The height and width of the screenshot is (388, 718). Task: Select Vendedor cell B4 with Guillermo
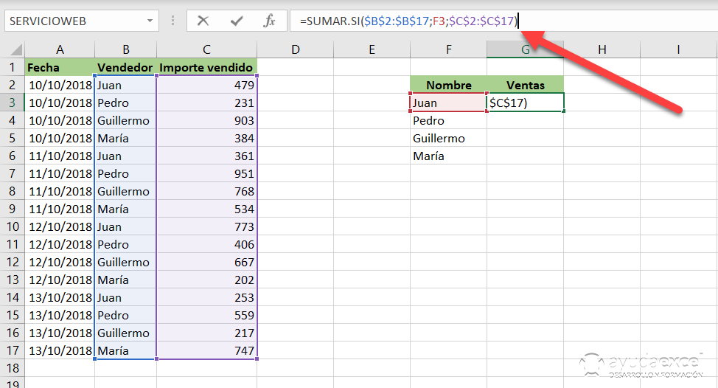[126, 120]
